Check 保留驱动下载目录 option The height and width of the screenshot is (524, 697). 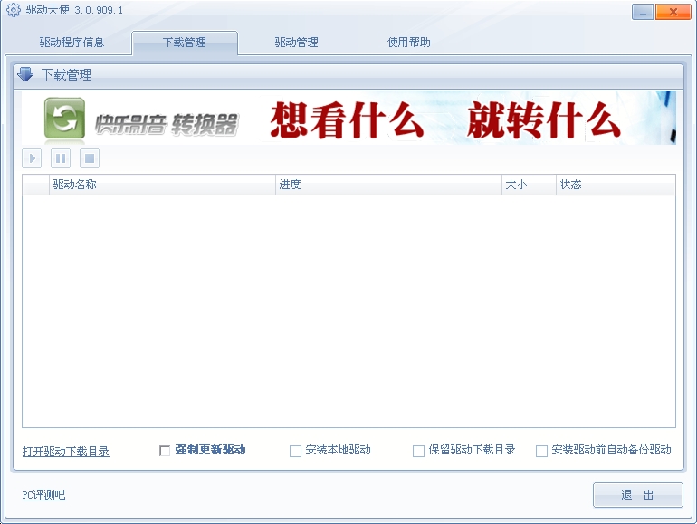418,451
